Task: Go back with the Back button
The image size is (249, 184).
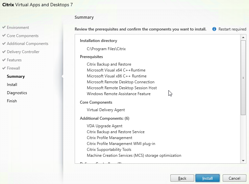Action: 182,178
